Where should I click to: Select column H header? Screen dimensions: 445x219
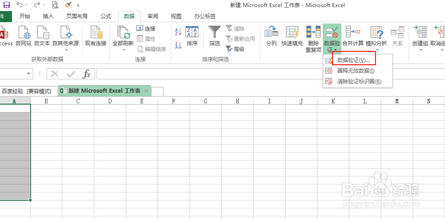coord(237,101)
